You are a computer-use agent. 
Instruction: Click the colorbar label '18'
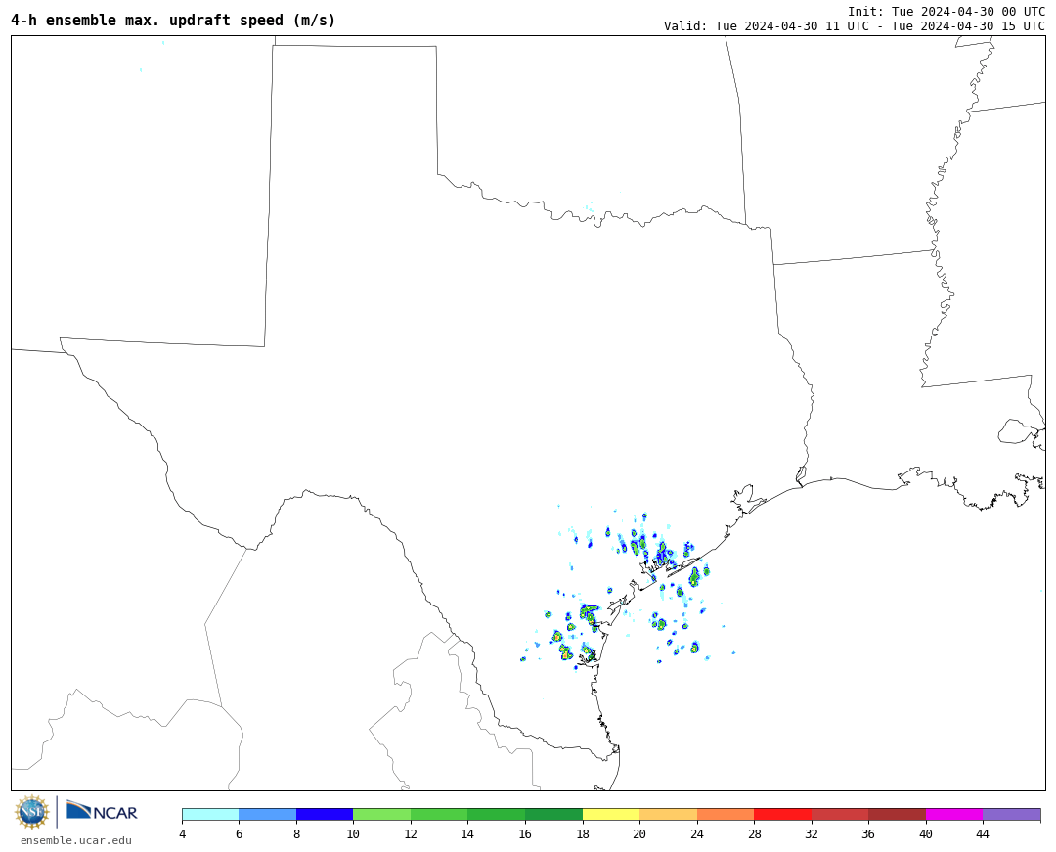(x=583, y=833)
